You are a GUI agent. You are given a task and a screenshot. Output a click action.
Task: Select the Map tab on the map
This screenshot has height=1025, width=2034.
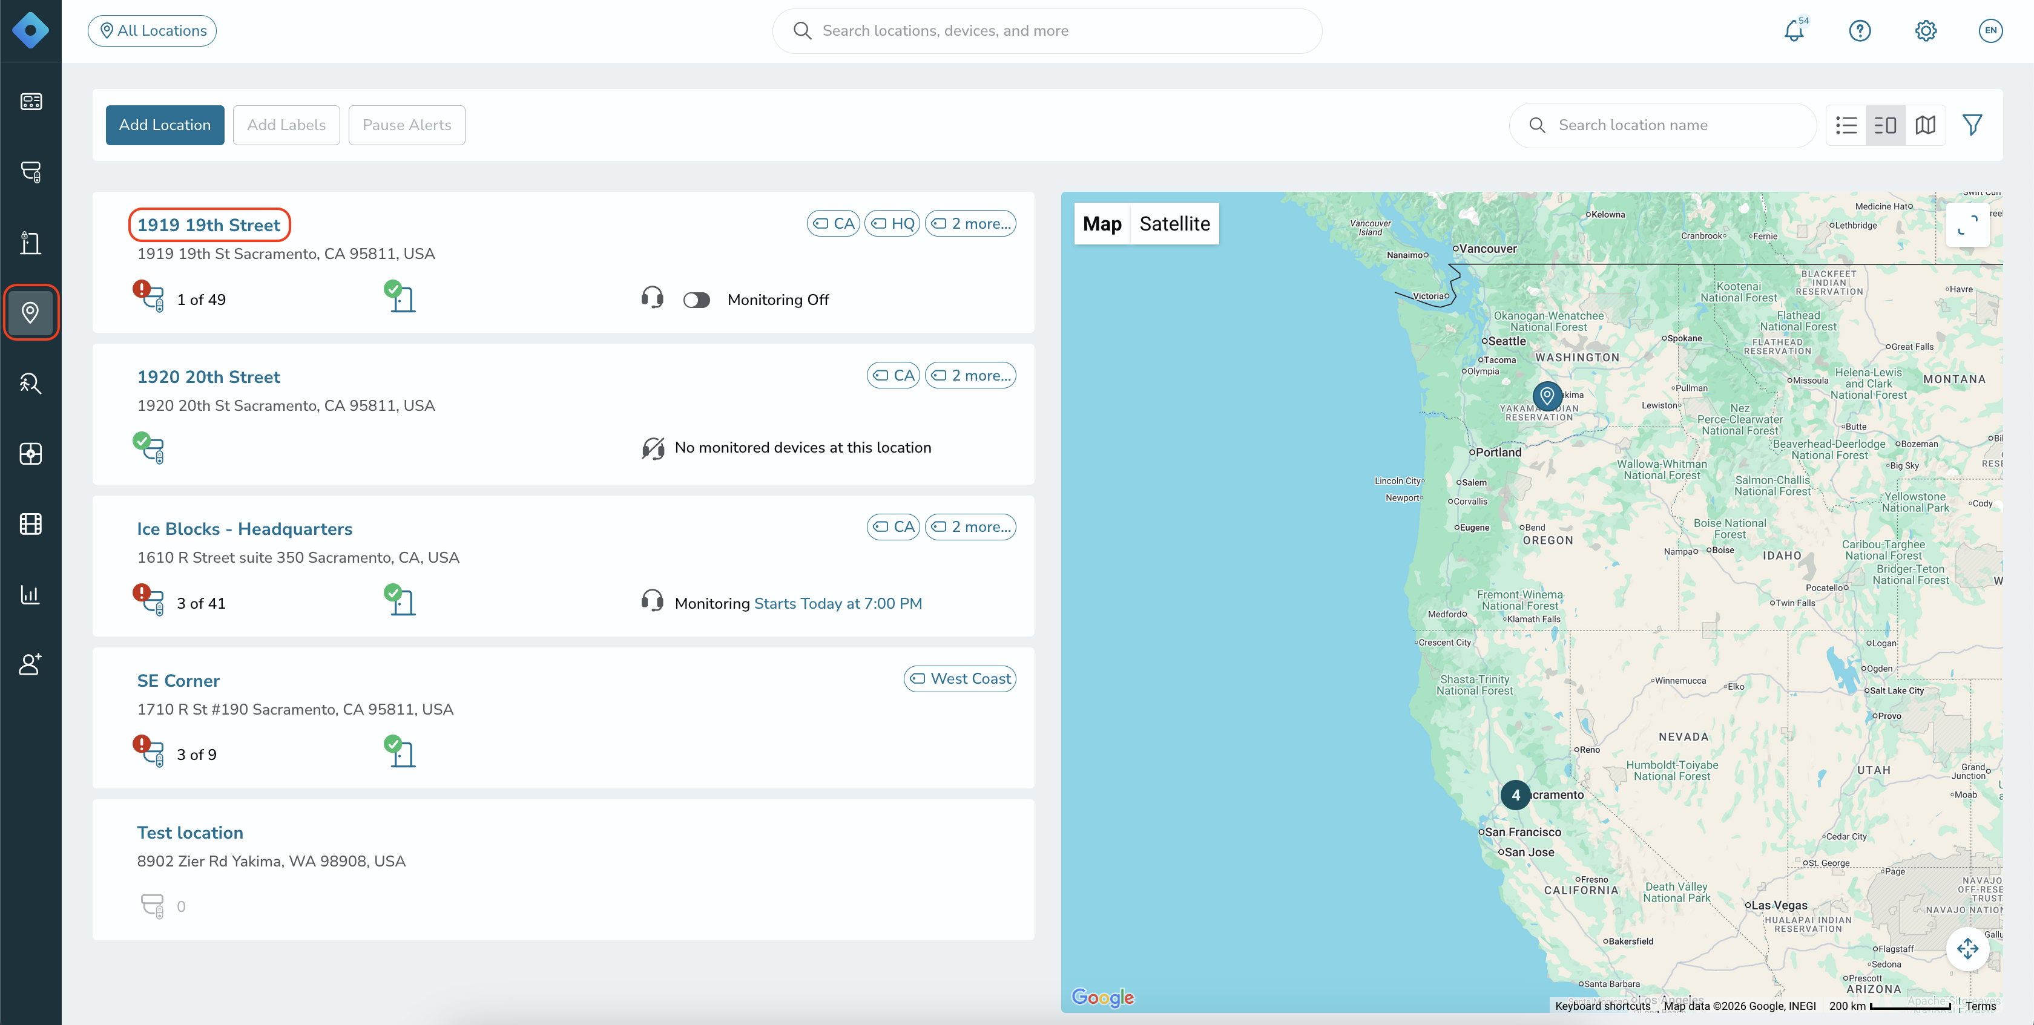pyautogui.click(x=1102, y=224)
